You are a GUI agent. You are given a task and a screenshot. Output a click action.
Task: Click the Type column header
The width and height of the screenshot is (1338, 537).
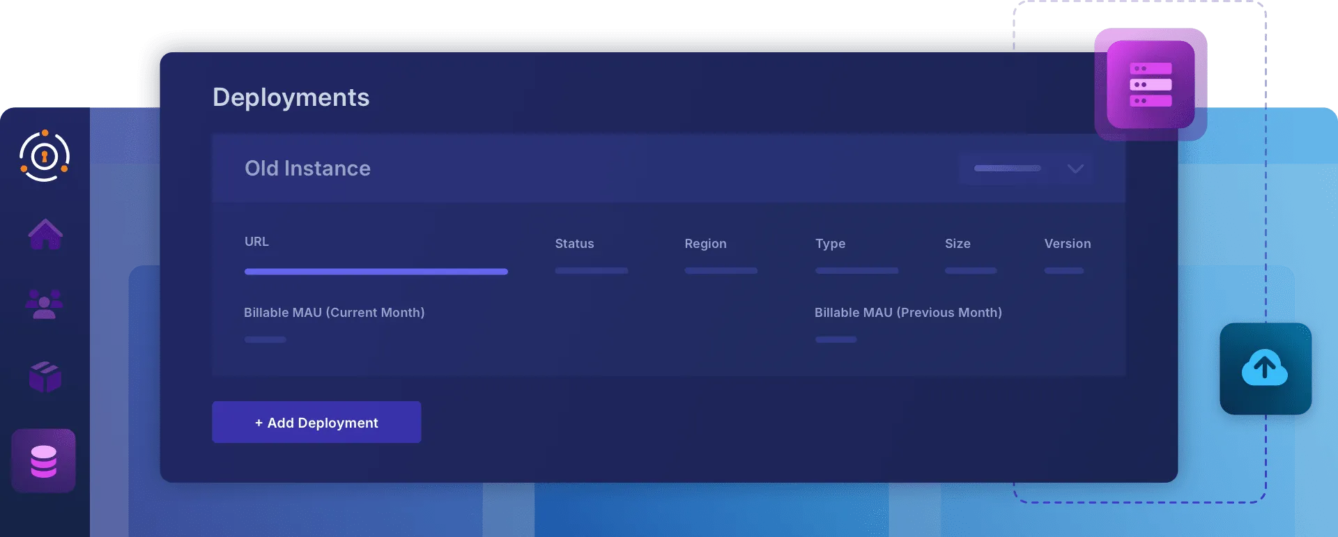[x=830, y=244]
